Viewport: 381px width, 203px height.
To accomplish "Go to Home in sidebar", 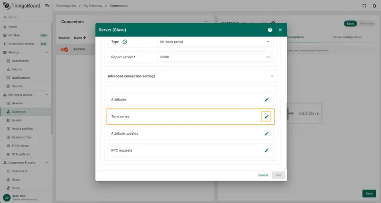I will tap(26, 27).
